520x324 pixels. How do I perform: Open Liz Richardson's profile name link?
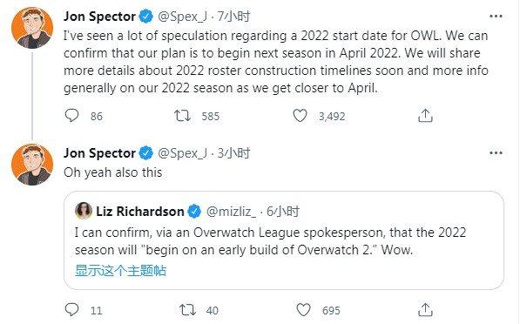pos(140,212)
